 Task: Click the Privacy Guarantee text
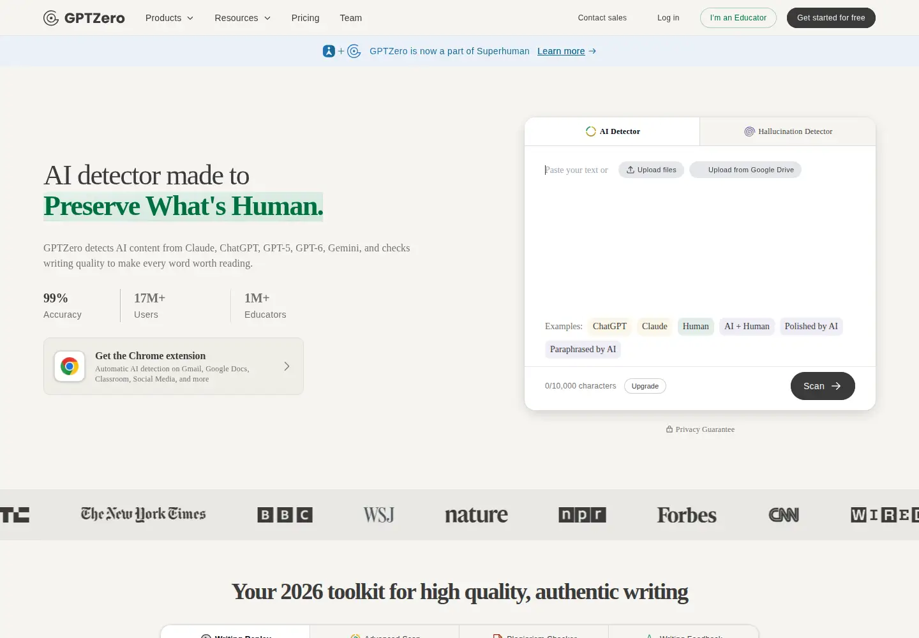click(x=705, y=429)
